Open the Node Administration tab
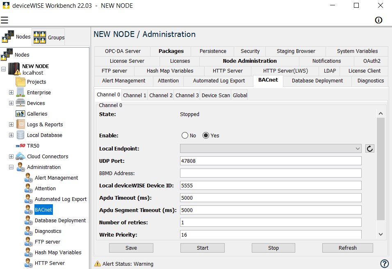392x269 pixels. point(249,61)
